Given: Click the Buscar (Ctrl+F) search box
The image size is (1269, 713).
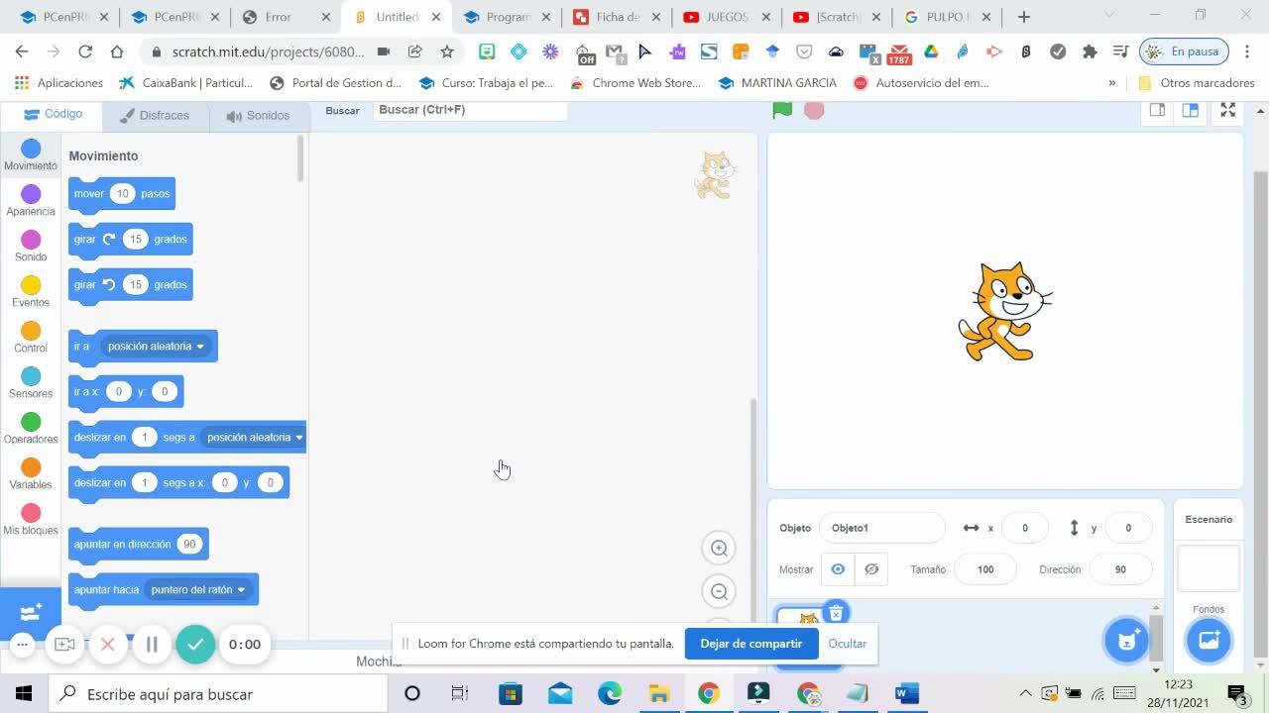Looking at the screenshot, I should coord(470,110).
